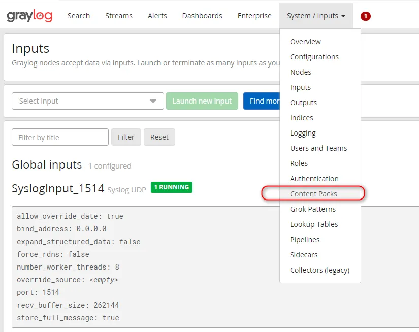The image size is (419, 332).
Task: Focus the Filter by title field
Action: tap(60, 137)
